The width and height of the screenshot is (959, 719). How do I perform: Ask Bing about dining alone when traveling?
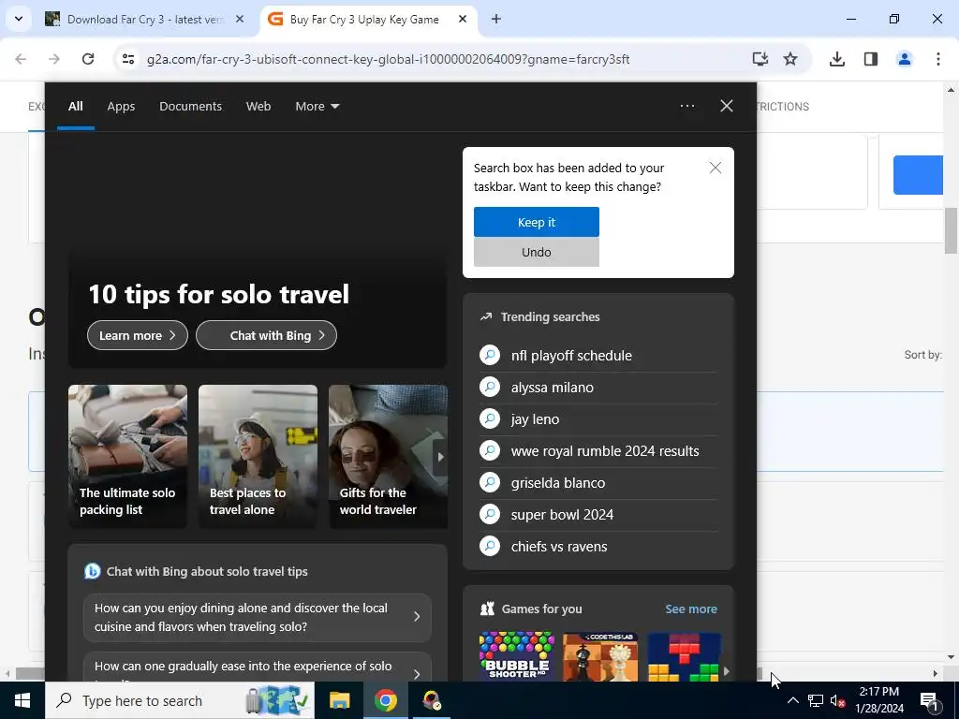[258, 618]
